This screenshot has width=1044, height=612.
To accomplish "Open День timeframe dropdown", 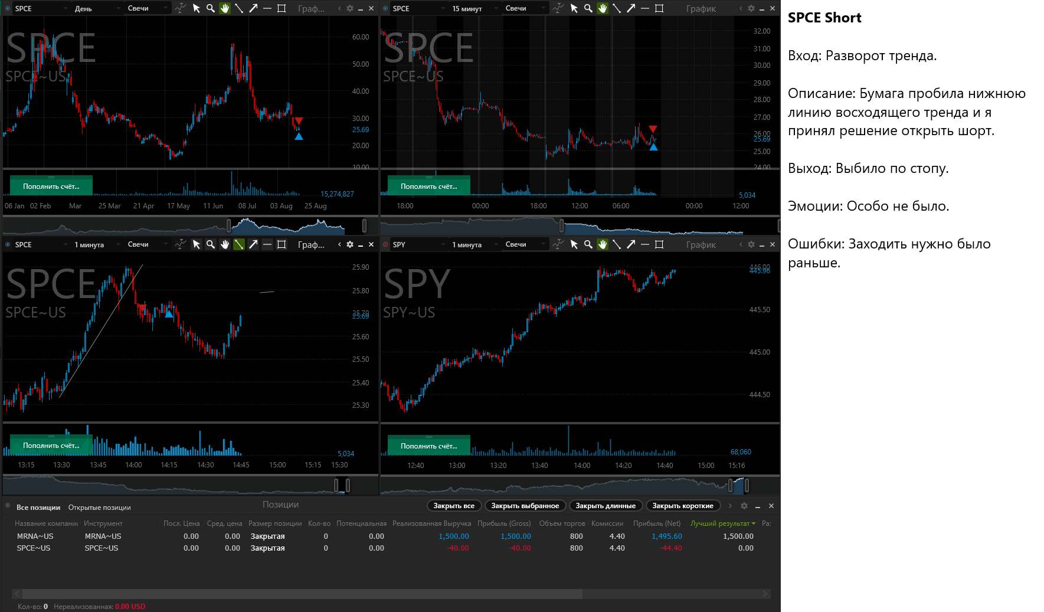I will 97,8.
